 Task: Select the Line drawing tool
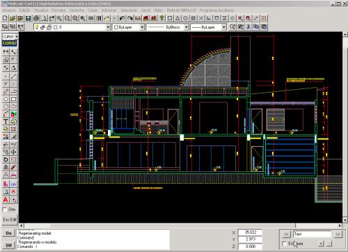pos(13,76)
